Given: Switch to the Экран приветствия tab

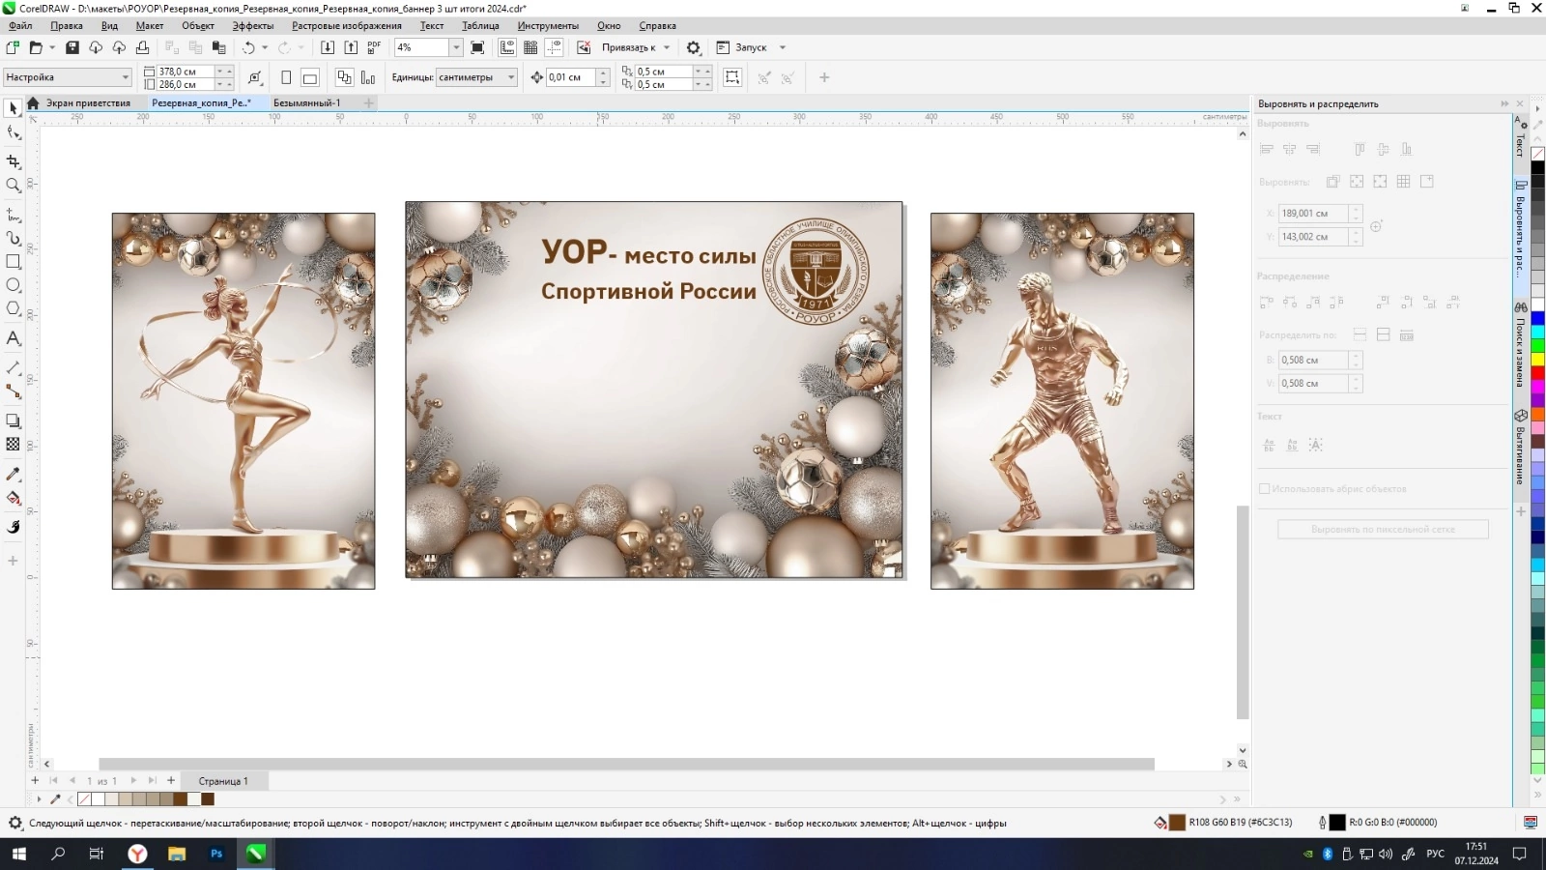Looking at the screenshot, I should click(88, 102).
